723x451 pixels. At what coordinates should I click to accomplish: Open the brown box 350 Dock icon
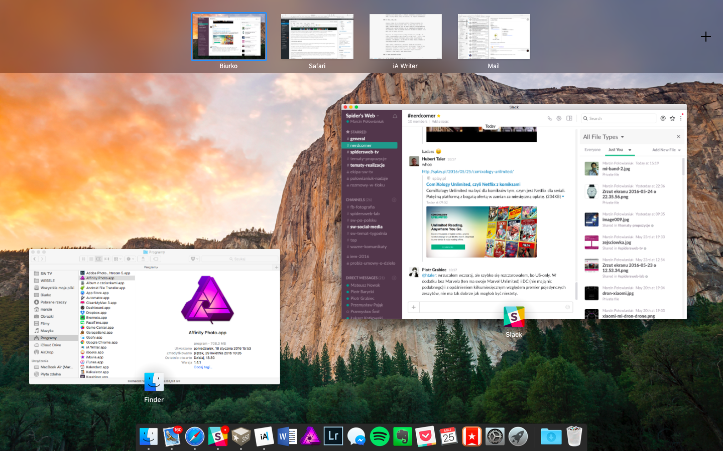[x=241, y=436]
